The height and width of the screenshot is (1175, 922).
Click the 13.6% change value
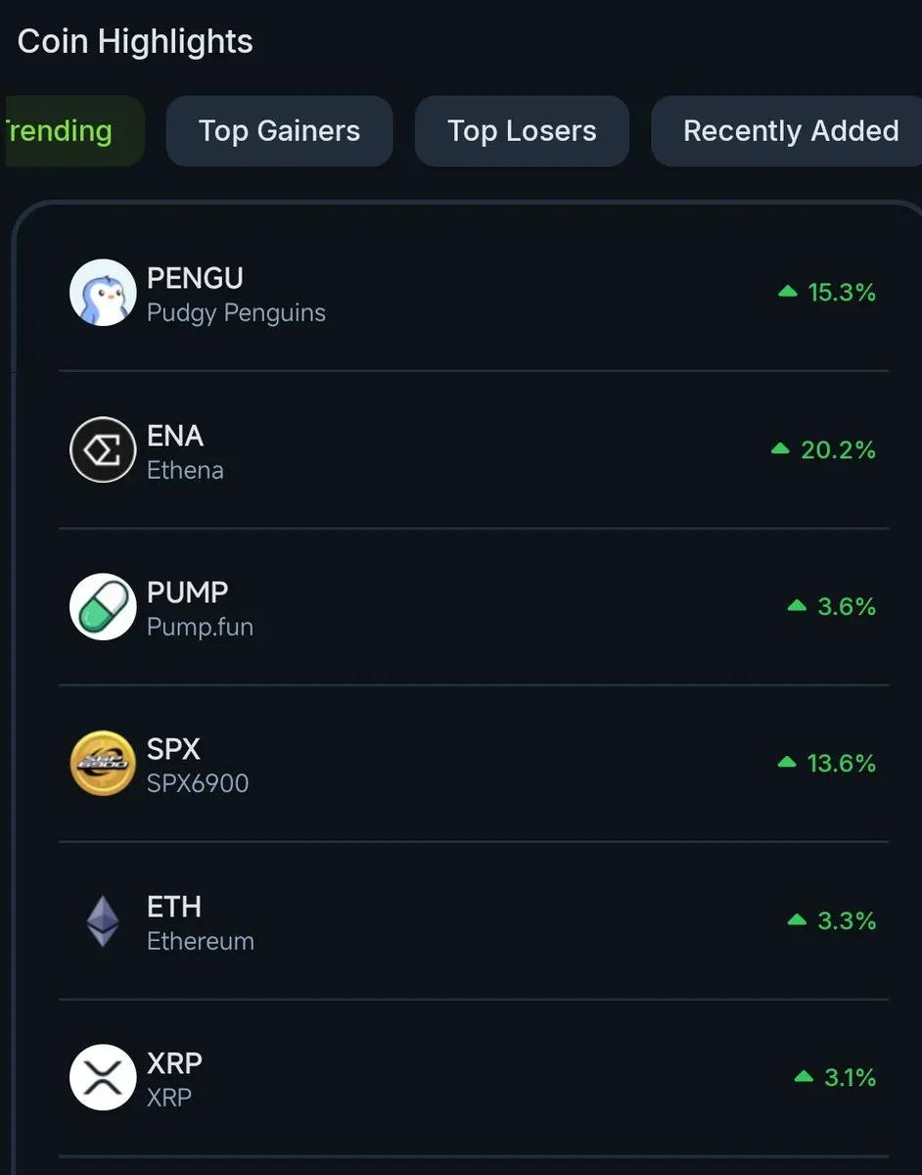pyautogui.click(x=842, y=764)
